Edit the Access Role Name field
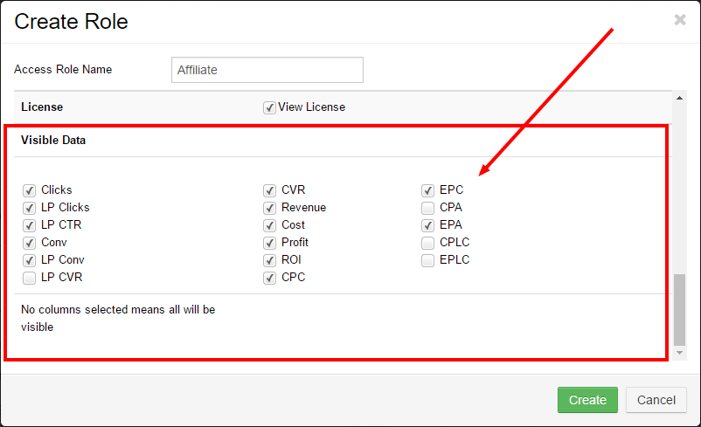 point(267,70)
